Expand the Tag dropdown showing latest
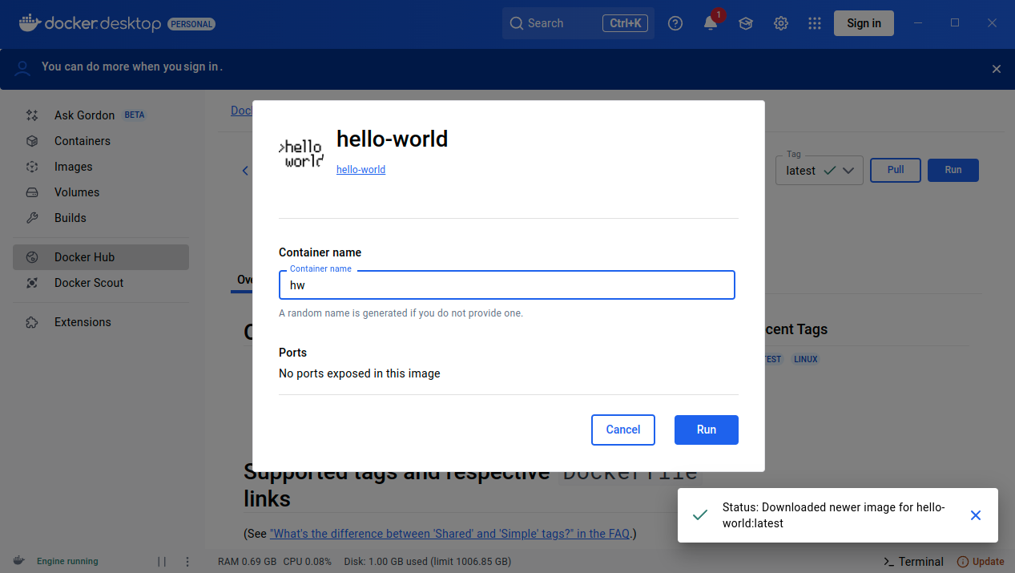Screen dimensions: 1015x573 click(x=848, y=170)
